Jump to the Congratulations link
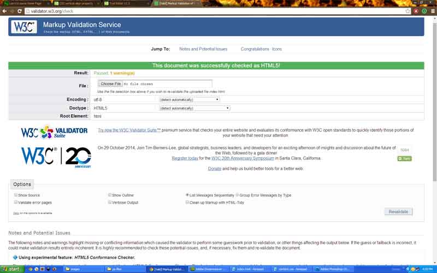 point(255,49)
